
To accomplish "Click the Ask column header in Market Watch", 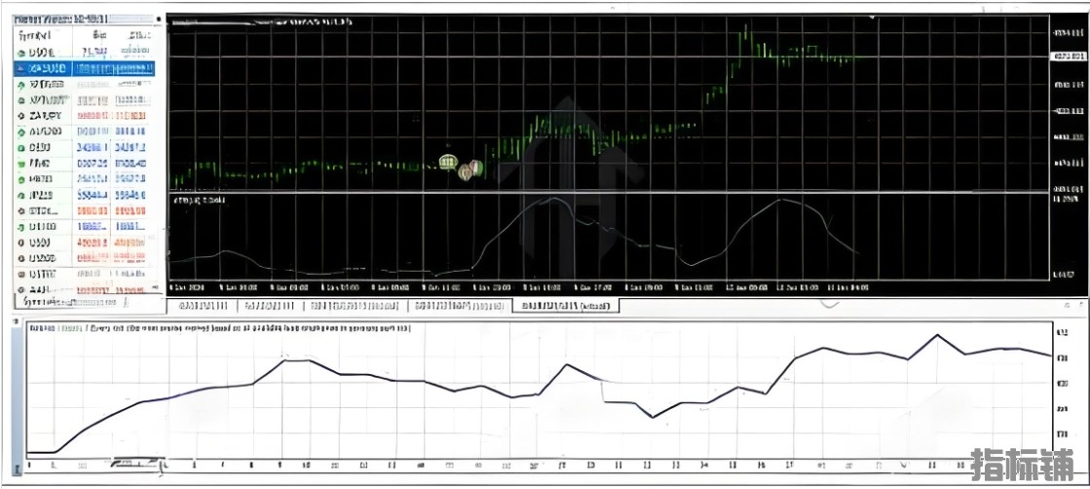I will [x=137, y=35].
